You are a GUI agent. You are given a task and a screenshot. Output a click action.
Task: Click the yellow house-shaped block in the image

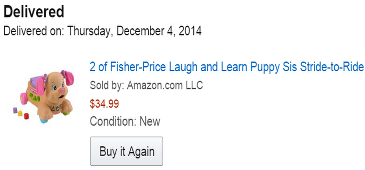point(20,113)
